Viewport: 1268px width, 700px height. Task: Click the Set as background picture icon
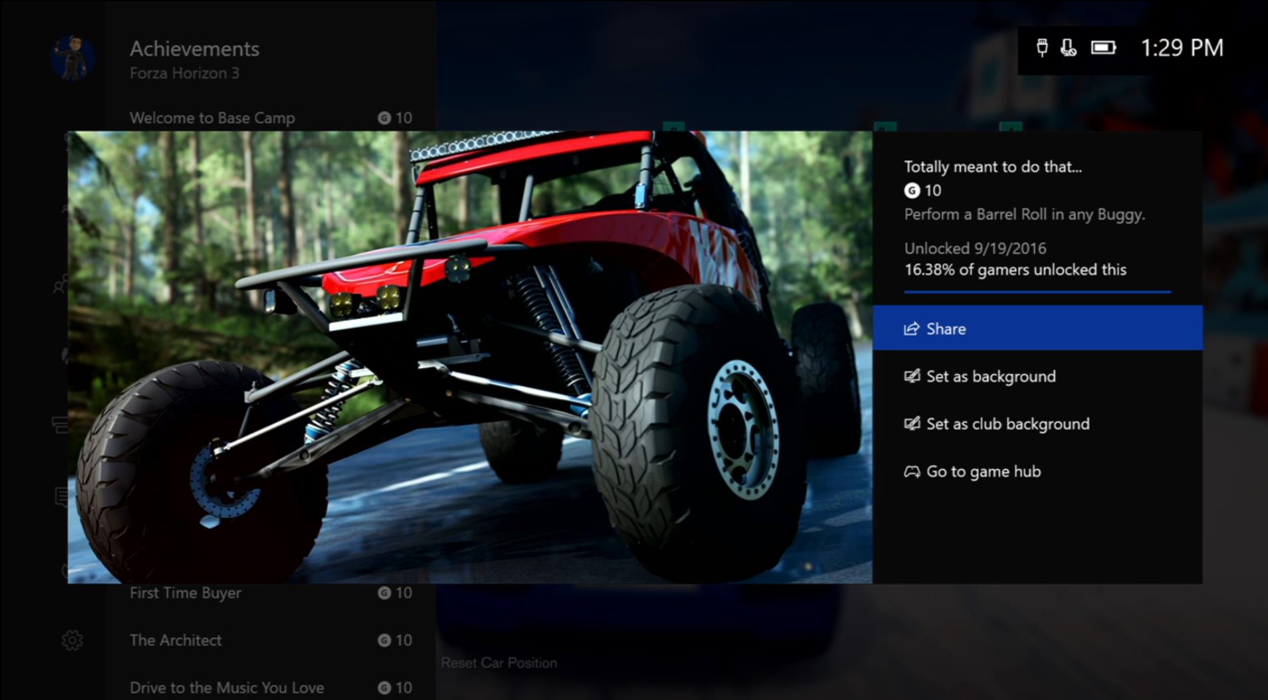(912, 376)
